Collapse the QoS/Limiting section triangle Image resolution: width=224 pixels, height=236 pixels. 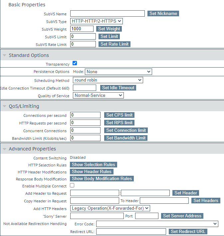(5, 106)
